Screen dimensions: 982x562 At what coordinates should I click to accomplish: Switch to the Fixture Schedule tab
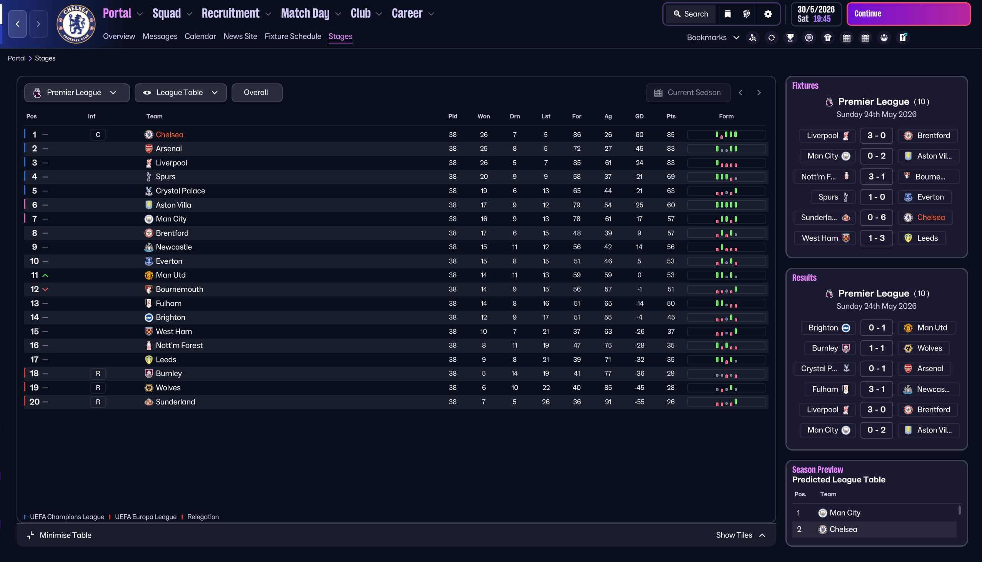[293, 36]
